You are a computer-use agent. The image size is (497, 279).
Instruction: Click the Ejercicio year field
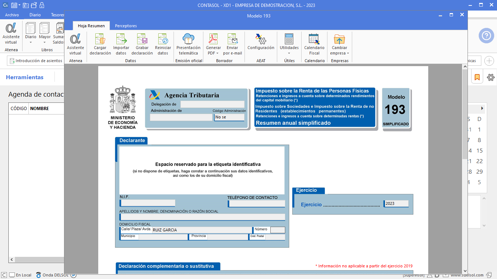396,204
